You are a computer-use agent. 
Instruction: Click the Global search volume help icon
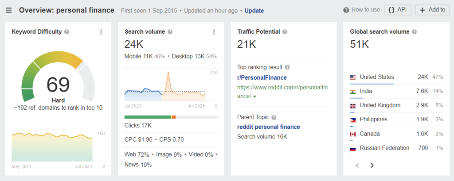tap(415, 32)
